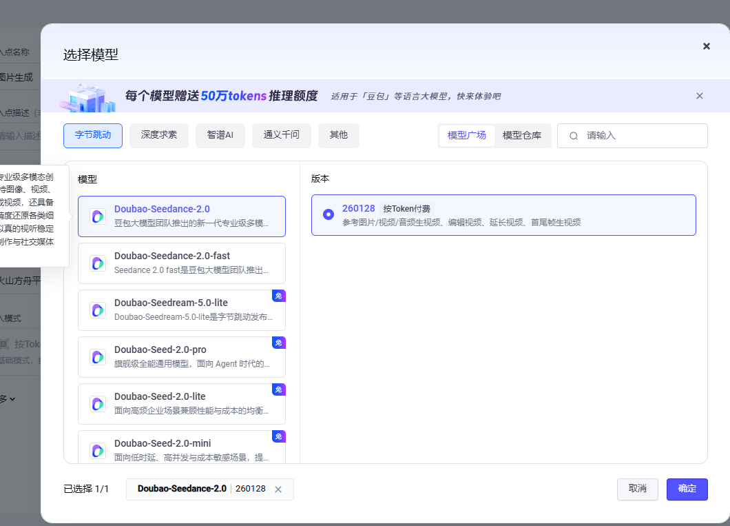
Task: Click the 确定 confirm button
Action: pos(687,489)
